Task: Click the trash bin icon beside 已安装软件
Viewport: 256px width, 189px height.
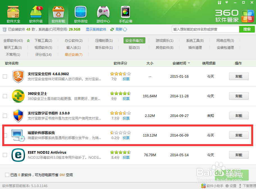Action: [4, 29]
